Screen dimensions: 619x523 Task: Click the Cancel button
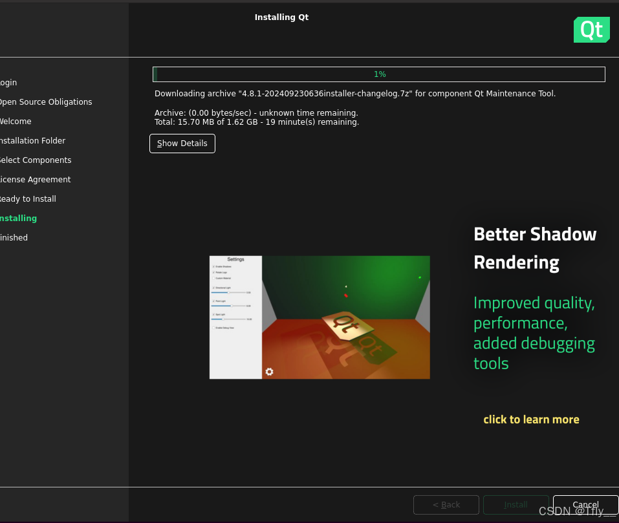(585, 505)
